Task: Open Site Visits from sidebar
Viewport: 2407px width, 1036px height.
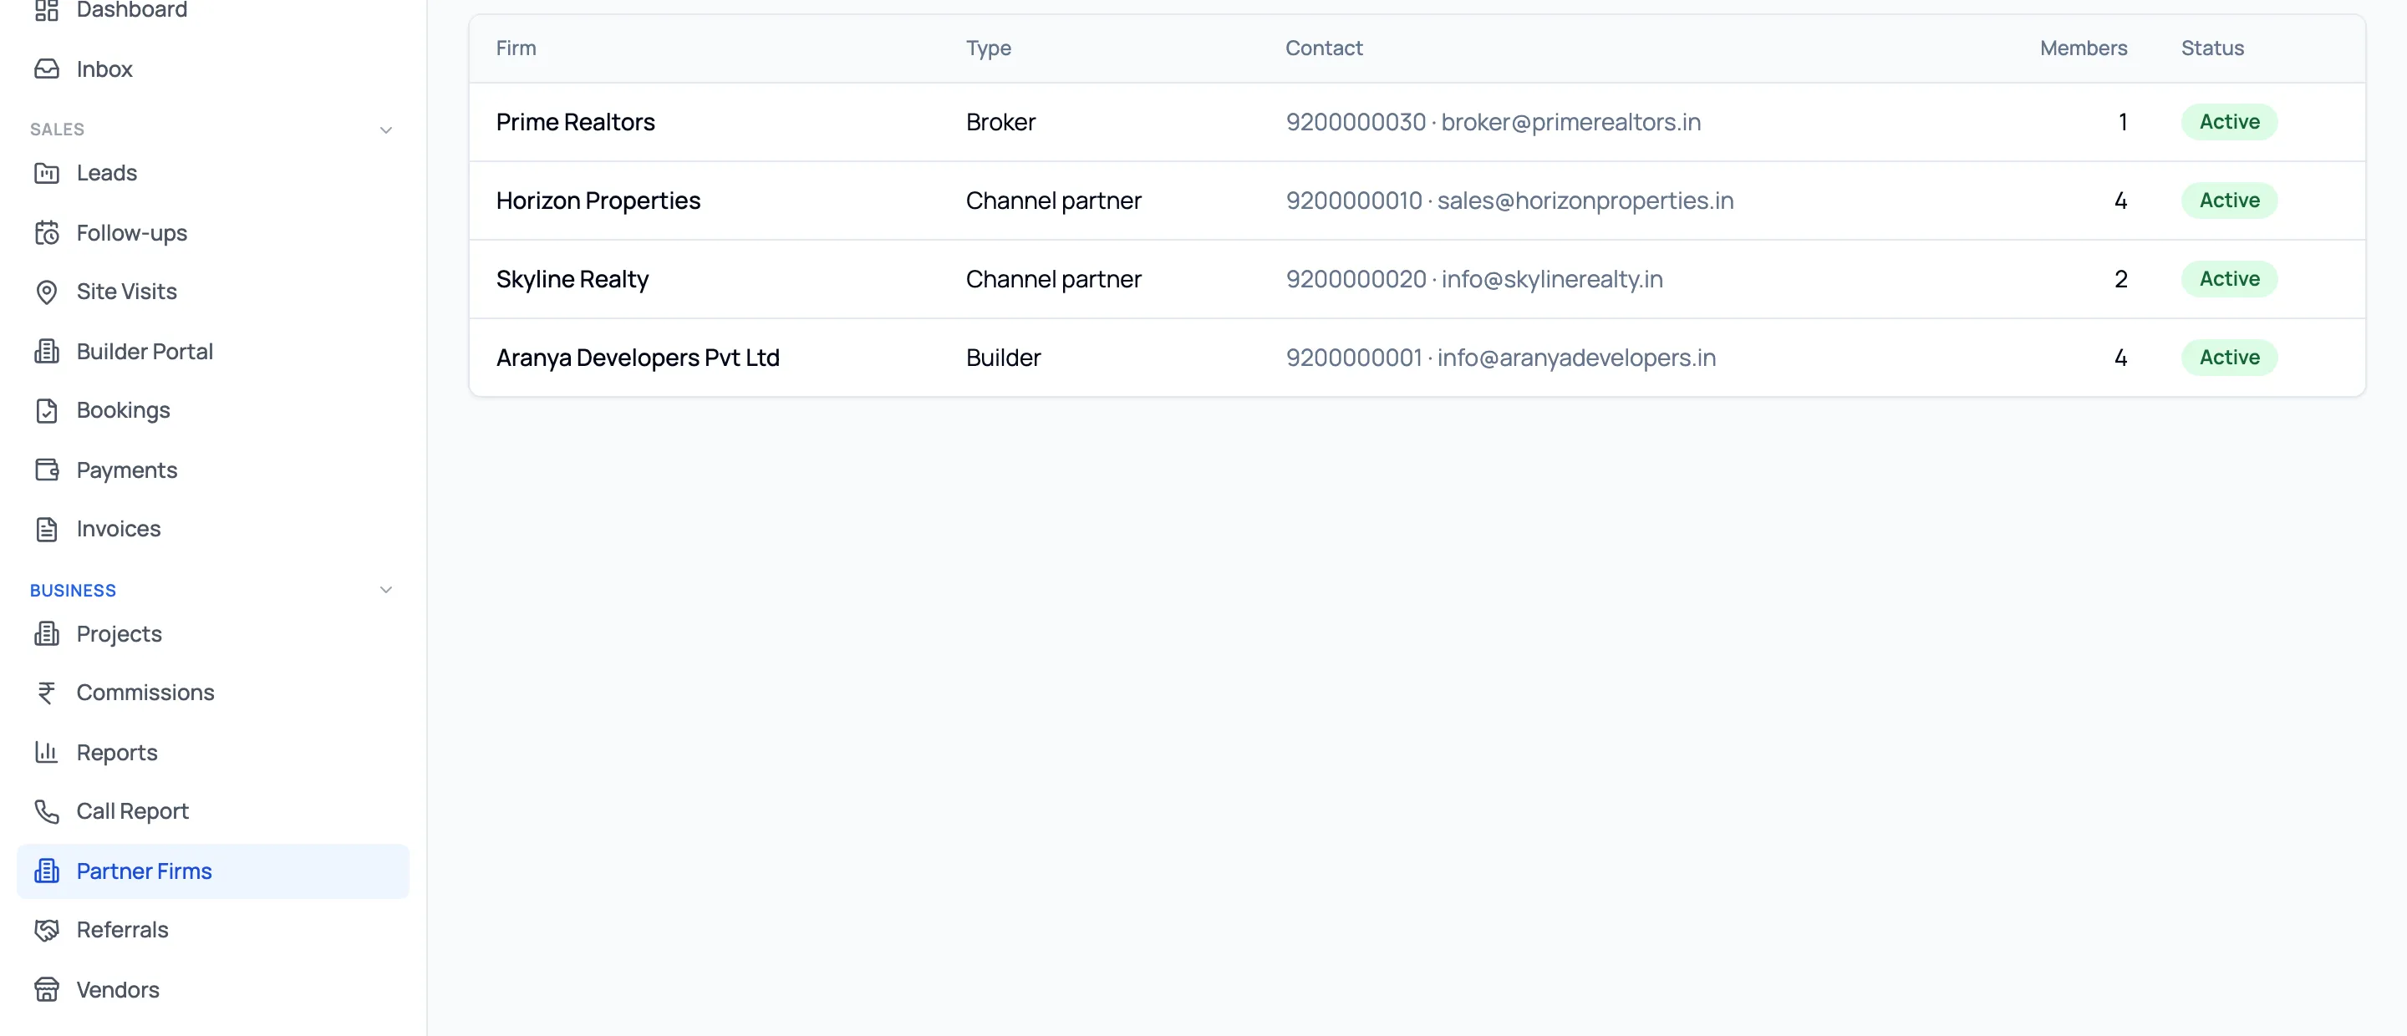Action: pyautogui.click(x=213, y=292)
